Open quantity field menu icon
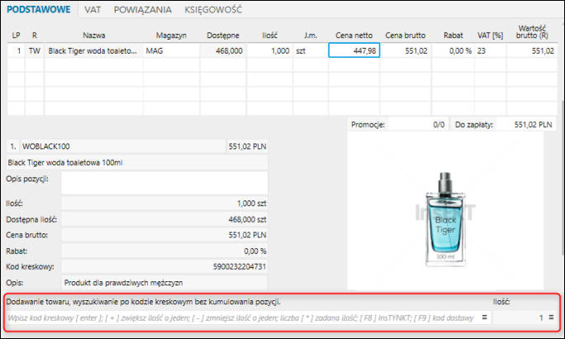The image size is (565, 339). (x=551, y=318)
